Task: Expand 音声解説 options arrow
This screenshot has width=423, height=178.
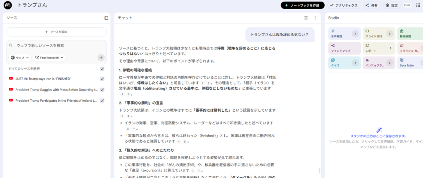Action: [355, 34]
